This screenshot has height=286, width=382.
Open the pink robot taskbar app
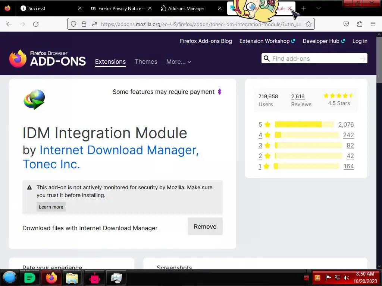click(x=94, y=278)
